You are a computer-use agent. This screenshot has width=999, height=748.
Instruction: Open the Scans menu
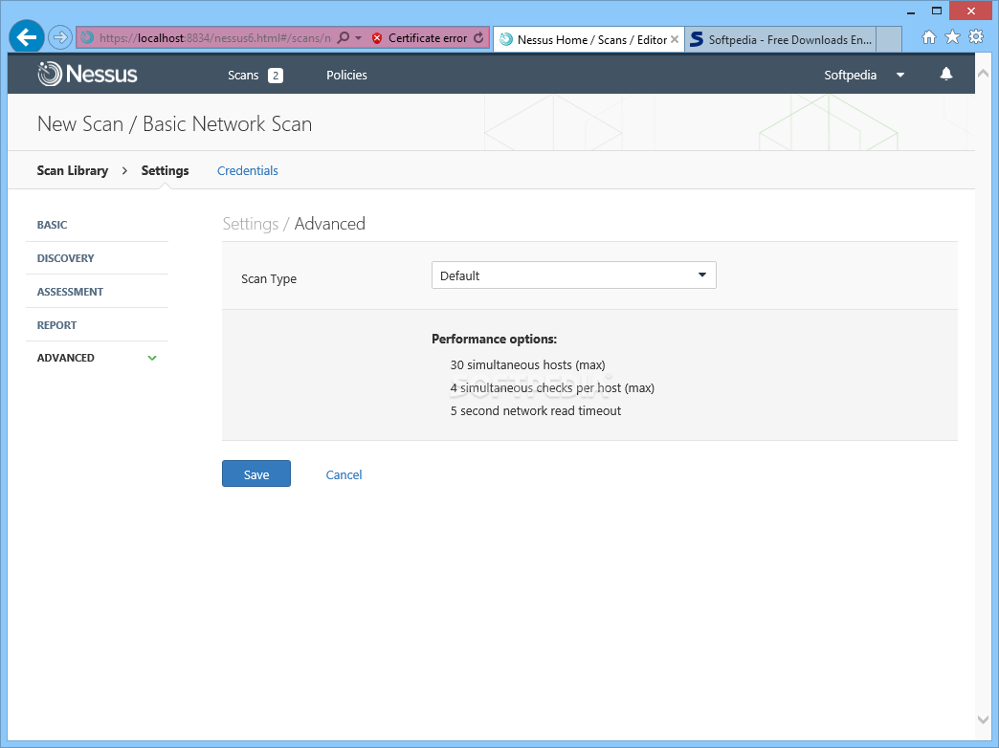click(x=243, y=76)
